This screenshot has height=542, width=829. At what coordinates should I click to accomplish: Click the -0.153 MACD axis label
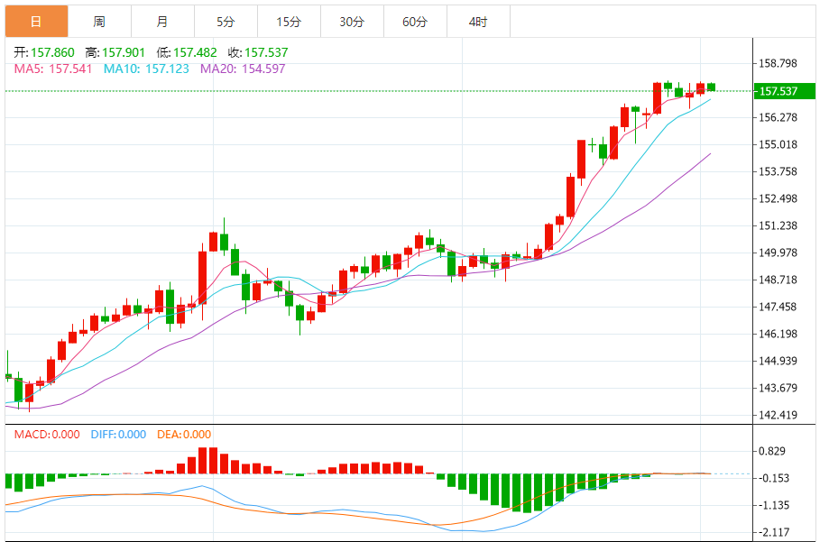point(772,478)
